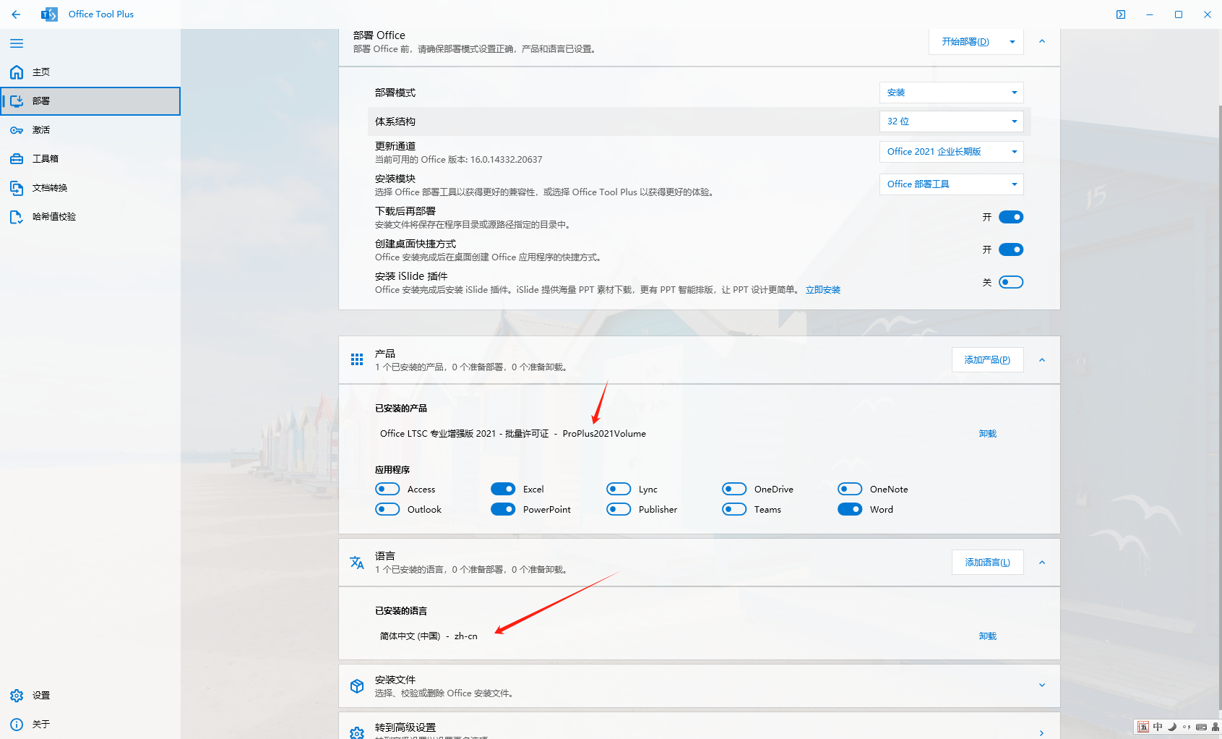Enable the Access application toggle

[387, 489]
